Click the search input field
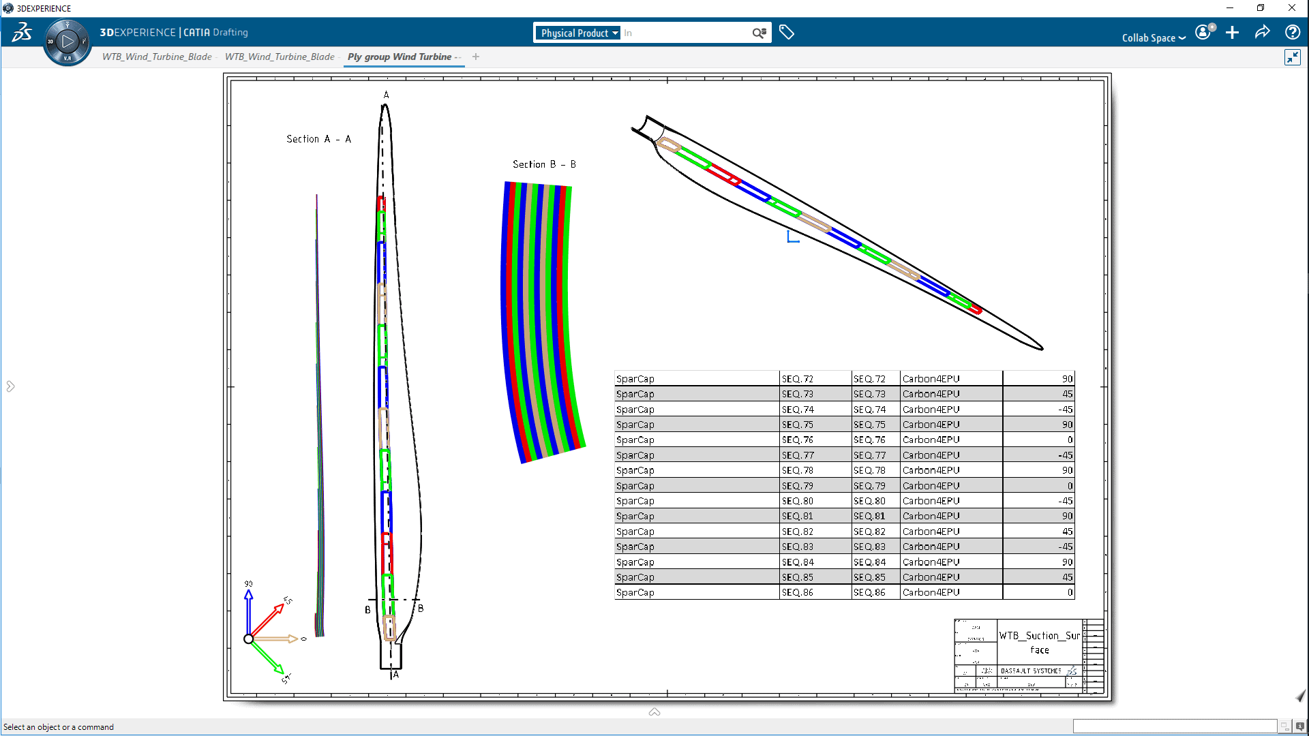The width and height of the screenshot is (1309, 736). tap(685, 33)
